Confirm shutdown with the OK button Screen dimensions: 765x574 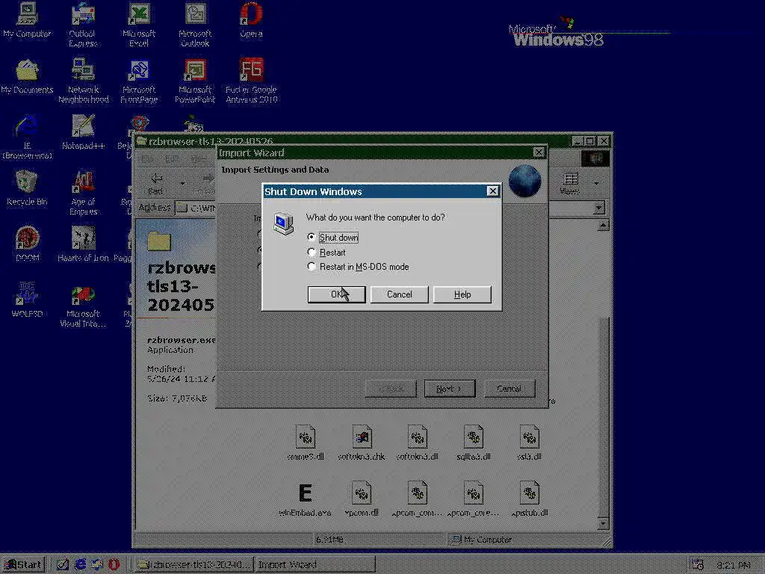336,294
